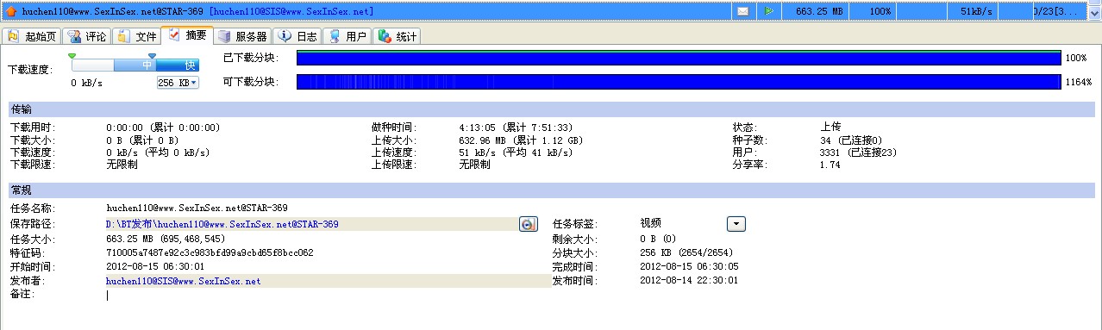Click the save path link D:\BT发布
Viewport: 1102px width, 330px height.
(222, 224)
